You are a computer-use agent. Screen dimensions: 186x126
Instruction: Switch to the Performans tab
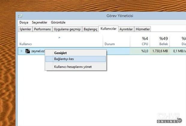tap(42, 29)
